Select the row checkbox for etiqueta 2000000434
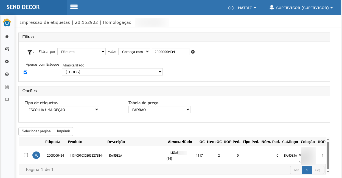The width and height of the screenshot is (342, 178). [x=26, y=155]
